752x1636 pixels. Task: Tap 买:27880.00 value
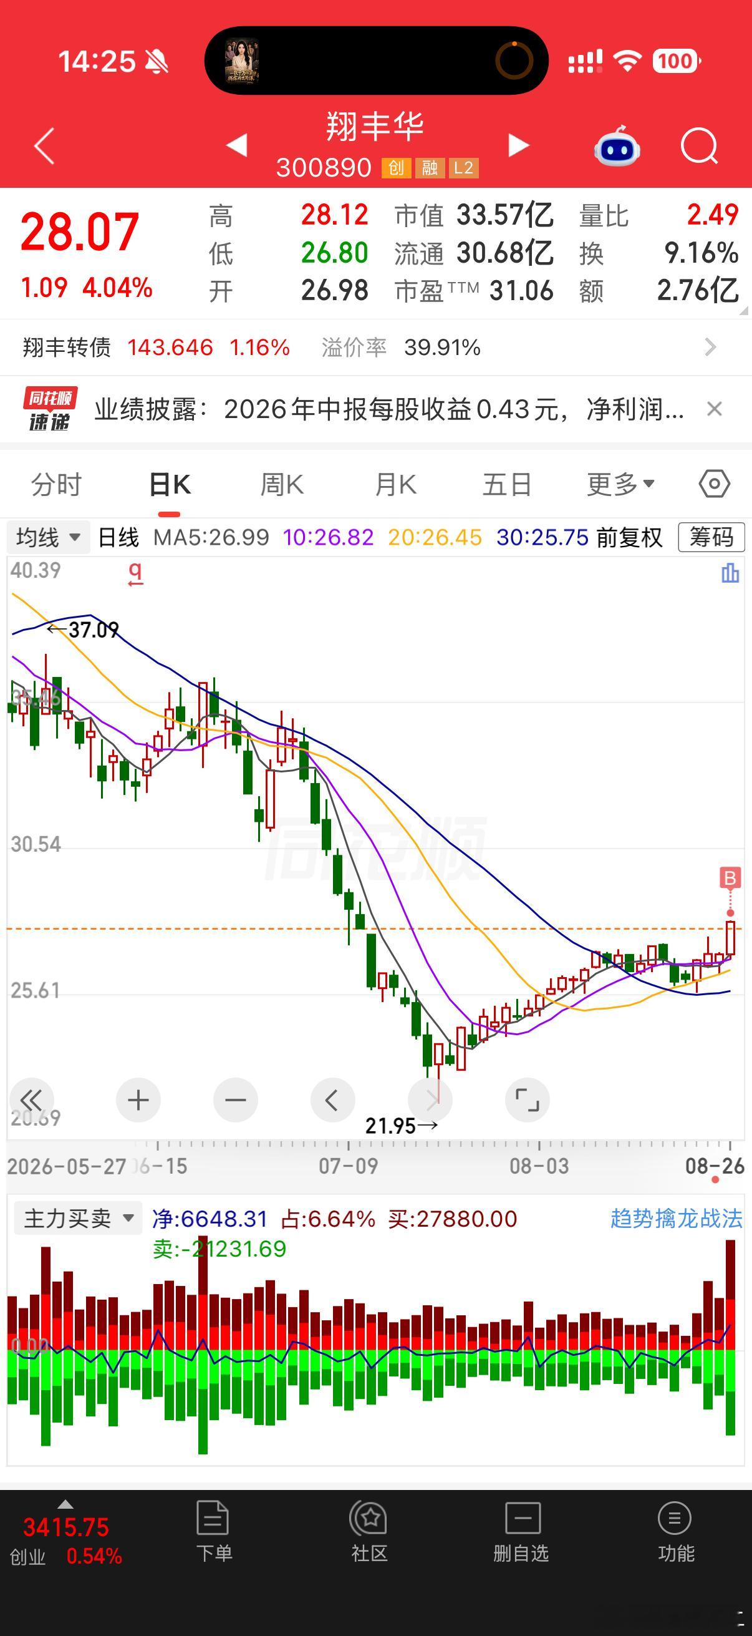coord(453,1218)
